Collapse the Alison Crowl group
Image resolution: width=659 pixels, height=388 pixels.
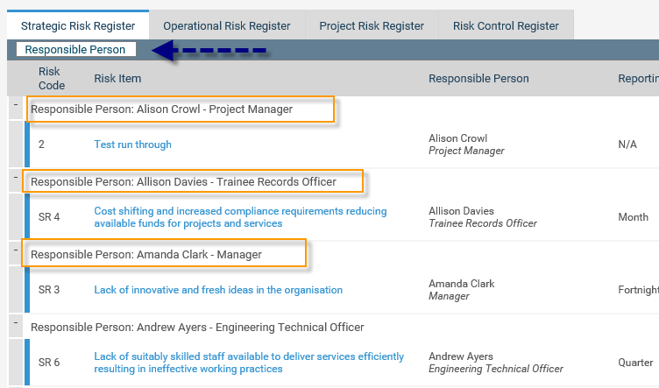click(x=17, y=105)
